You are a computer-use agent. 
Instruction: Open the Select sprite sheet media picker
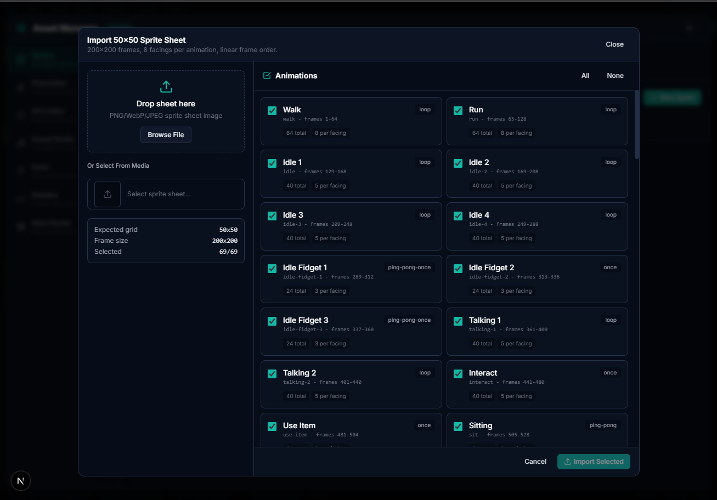(166, 194)
